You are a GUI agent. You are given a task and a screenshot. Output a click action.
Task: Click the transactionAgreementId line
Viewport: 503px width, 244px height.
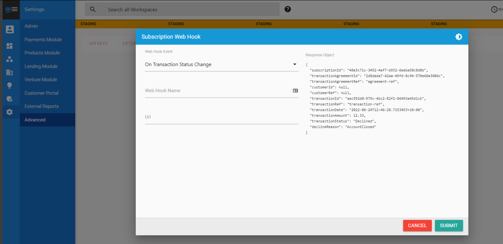(x=377, y=76)
